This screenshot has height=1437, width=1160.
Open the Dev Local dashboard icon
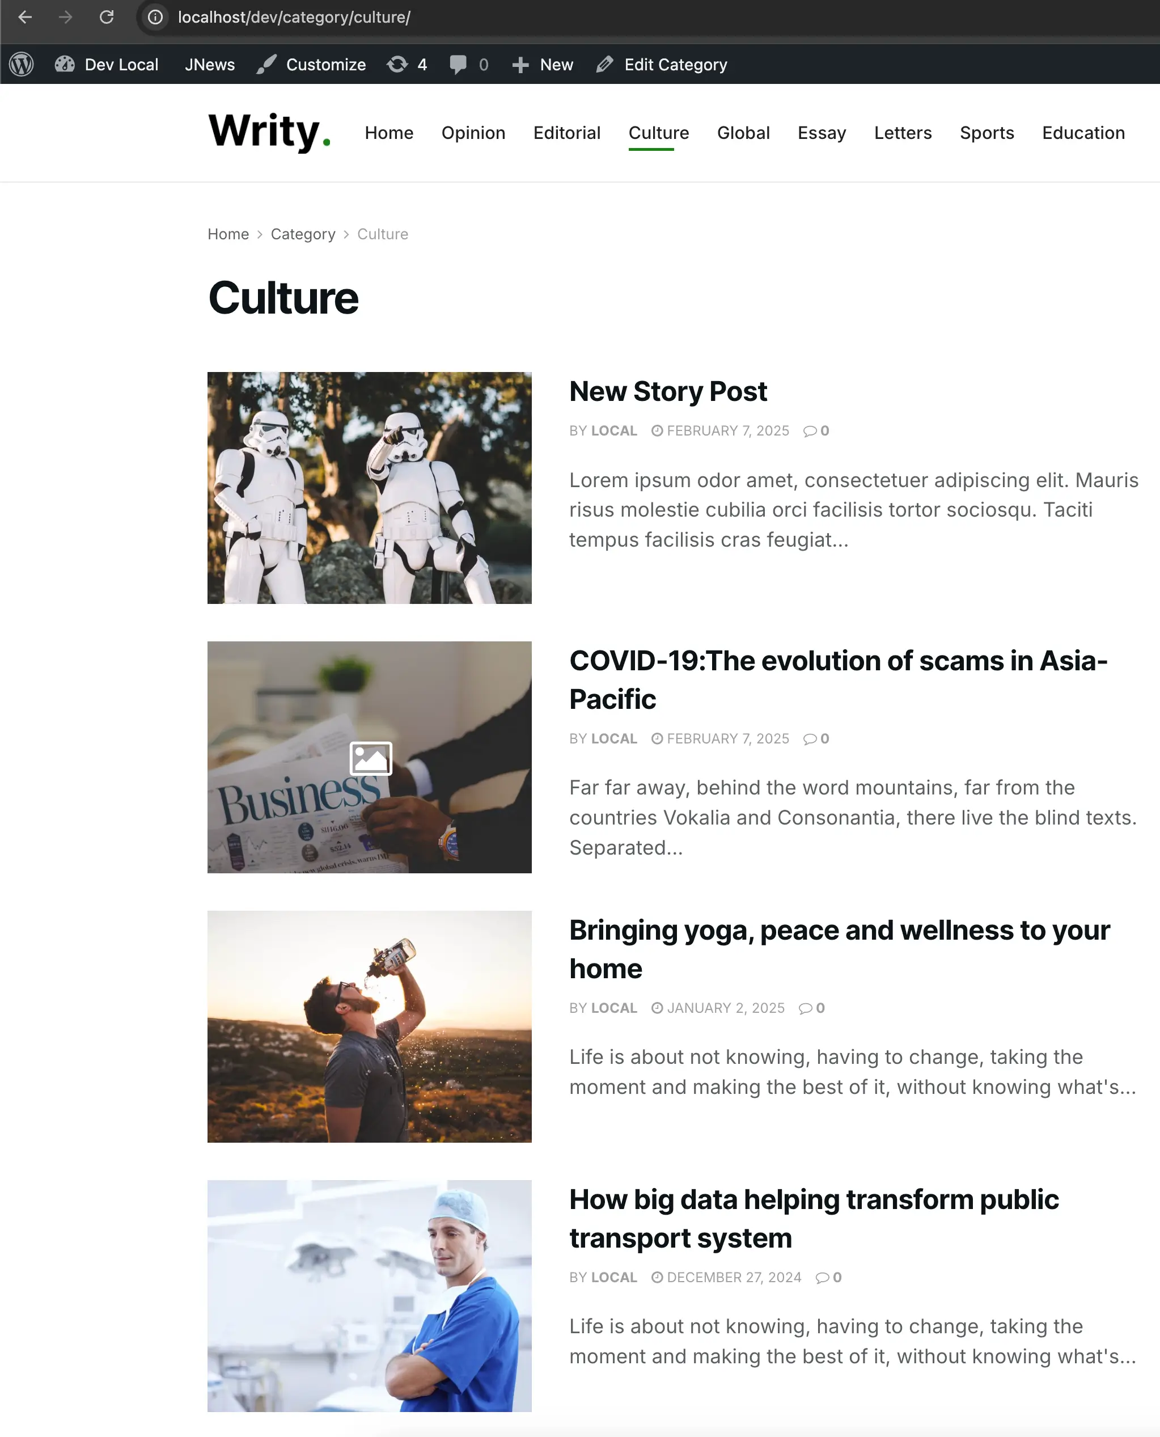[64, 64]
